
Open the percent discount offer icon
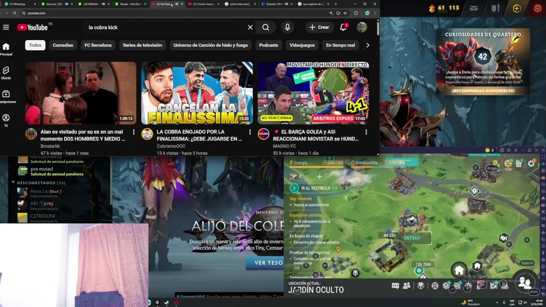coord(508,163)
